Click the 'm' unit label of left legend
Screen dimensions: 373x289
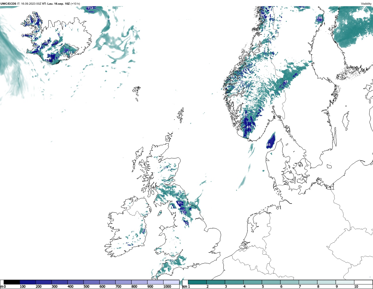point(2,287)
